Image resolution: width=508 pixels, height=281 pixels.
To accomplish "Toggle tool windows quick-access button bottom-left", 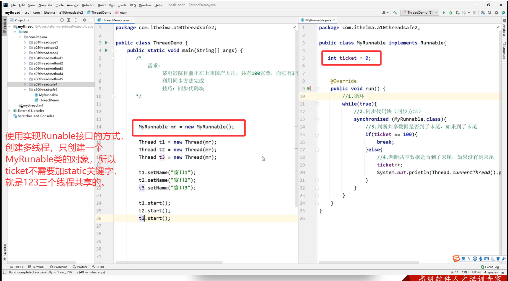I will tap(5, 272).
